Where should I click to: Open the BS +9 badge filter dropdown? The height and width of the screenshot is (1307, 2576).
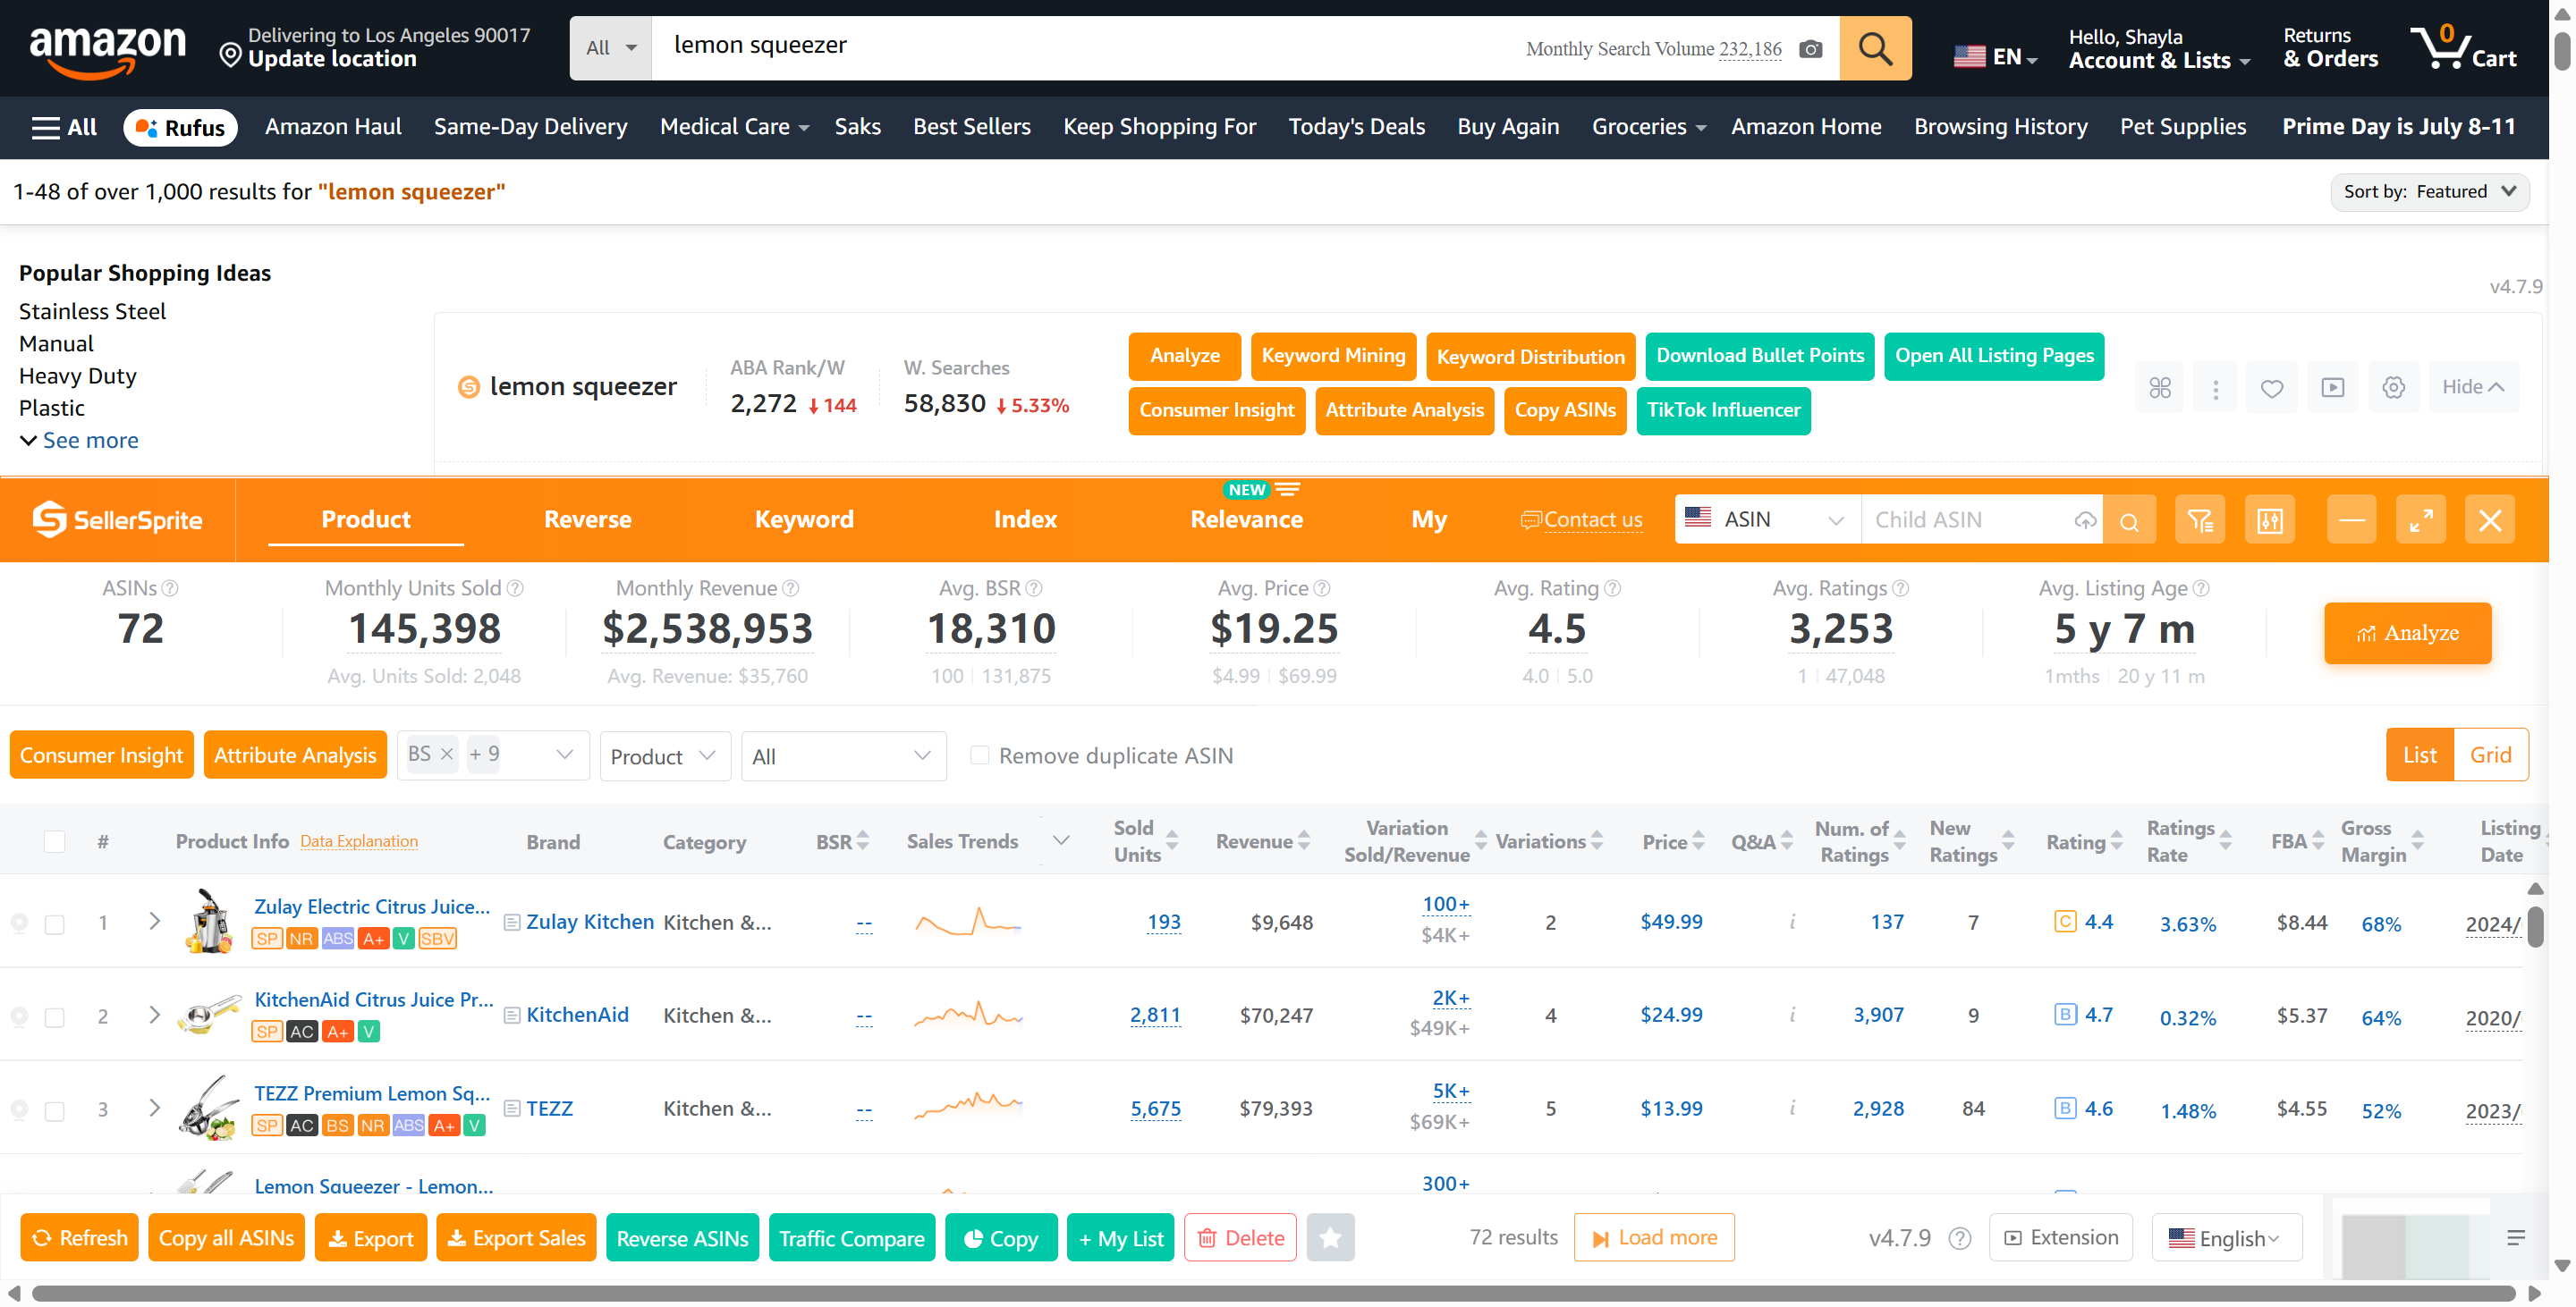pos(493,755)
